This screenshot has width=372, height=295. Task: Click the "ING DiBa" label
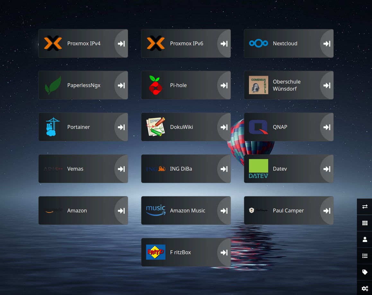click(x=181, y=169)
